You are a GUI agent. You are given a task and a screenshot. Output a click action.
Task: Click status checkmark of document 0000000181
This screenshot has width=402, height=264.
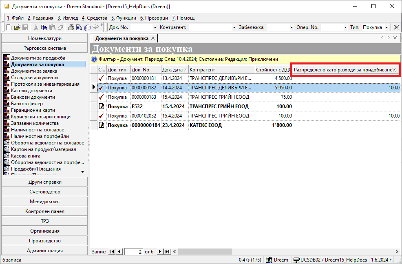[102, 78]
